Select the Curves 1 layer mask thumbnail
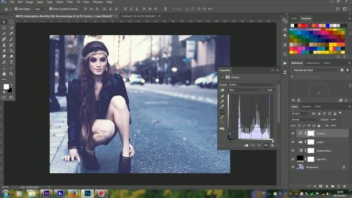This screenshot has height=198, width=352. pyautogui.click(x=311, y=133)
